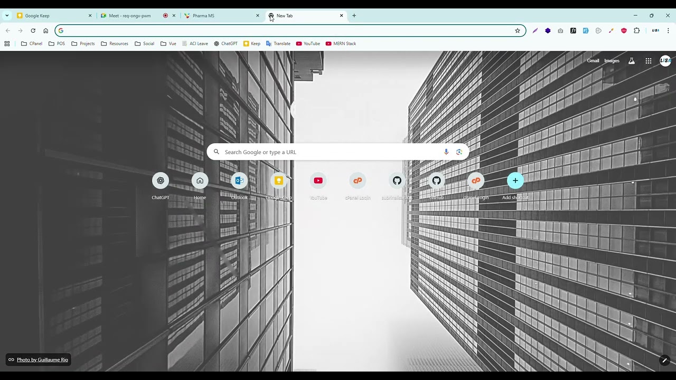Switch to the Pharma MS tab

tap(222, 16)
